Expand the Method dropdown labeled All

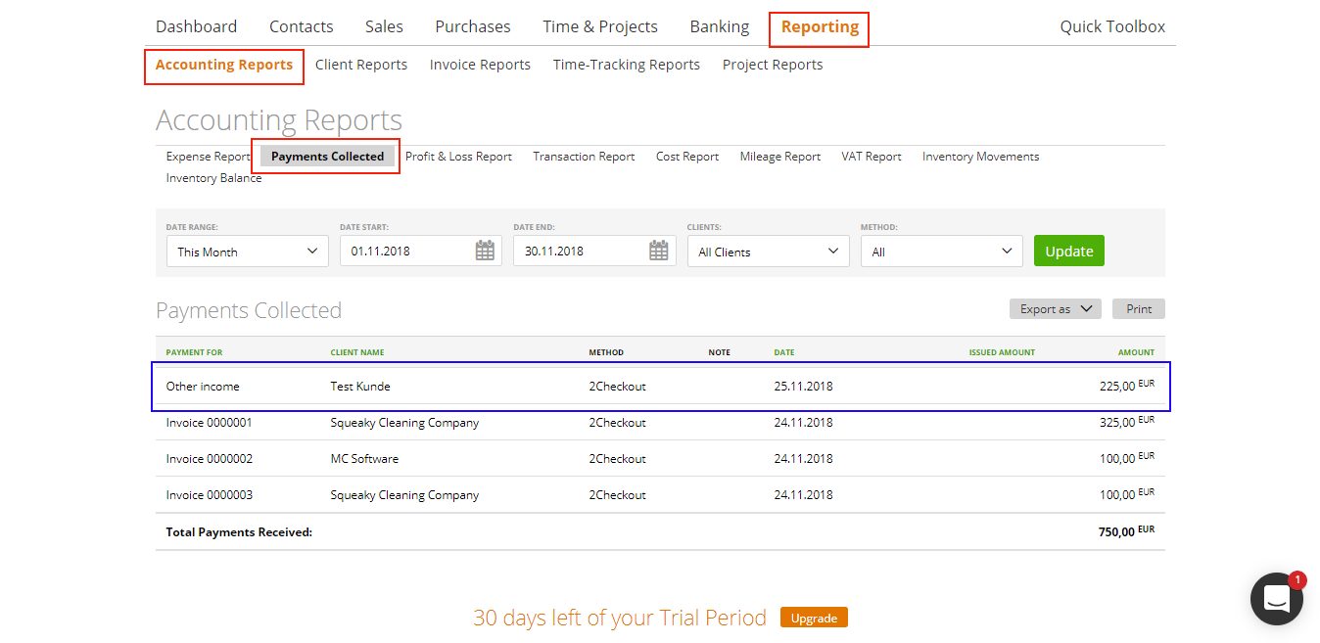coord(940,251)
